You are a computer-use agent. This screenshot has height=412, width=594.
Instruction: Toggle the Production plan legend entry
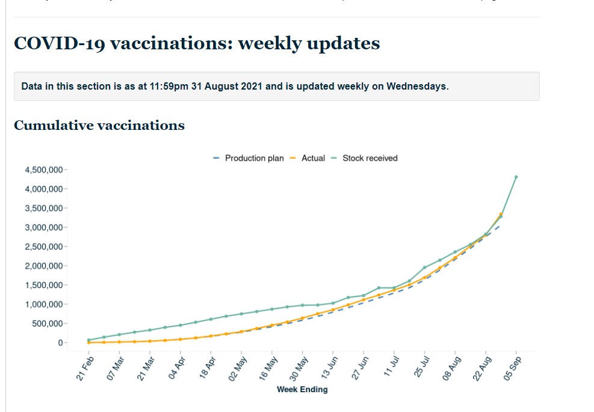(x=254, y=158)
